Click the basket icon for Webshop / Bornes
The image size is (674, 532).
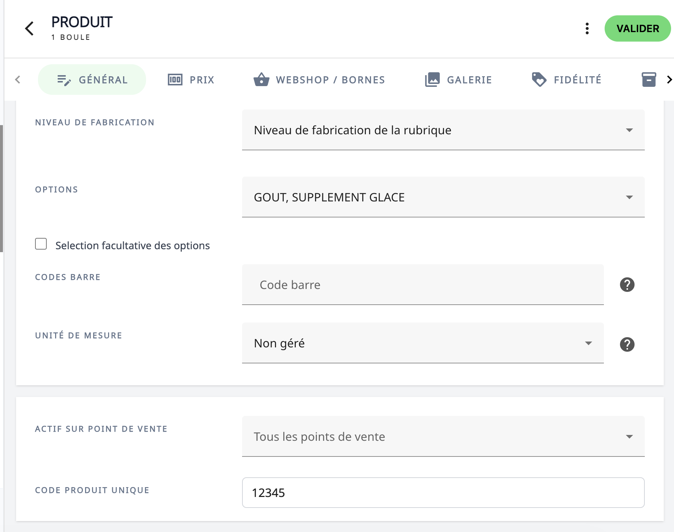[x=261, y=80]
